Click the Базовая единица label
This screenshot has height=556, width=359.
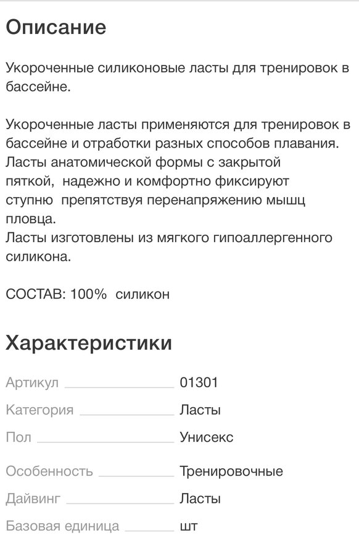click(x=62, y=526)
